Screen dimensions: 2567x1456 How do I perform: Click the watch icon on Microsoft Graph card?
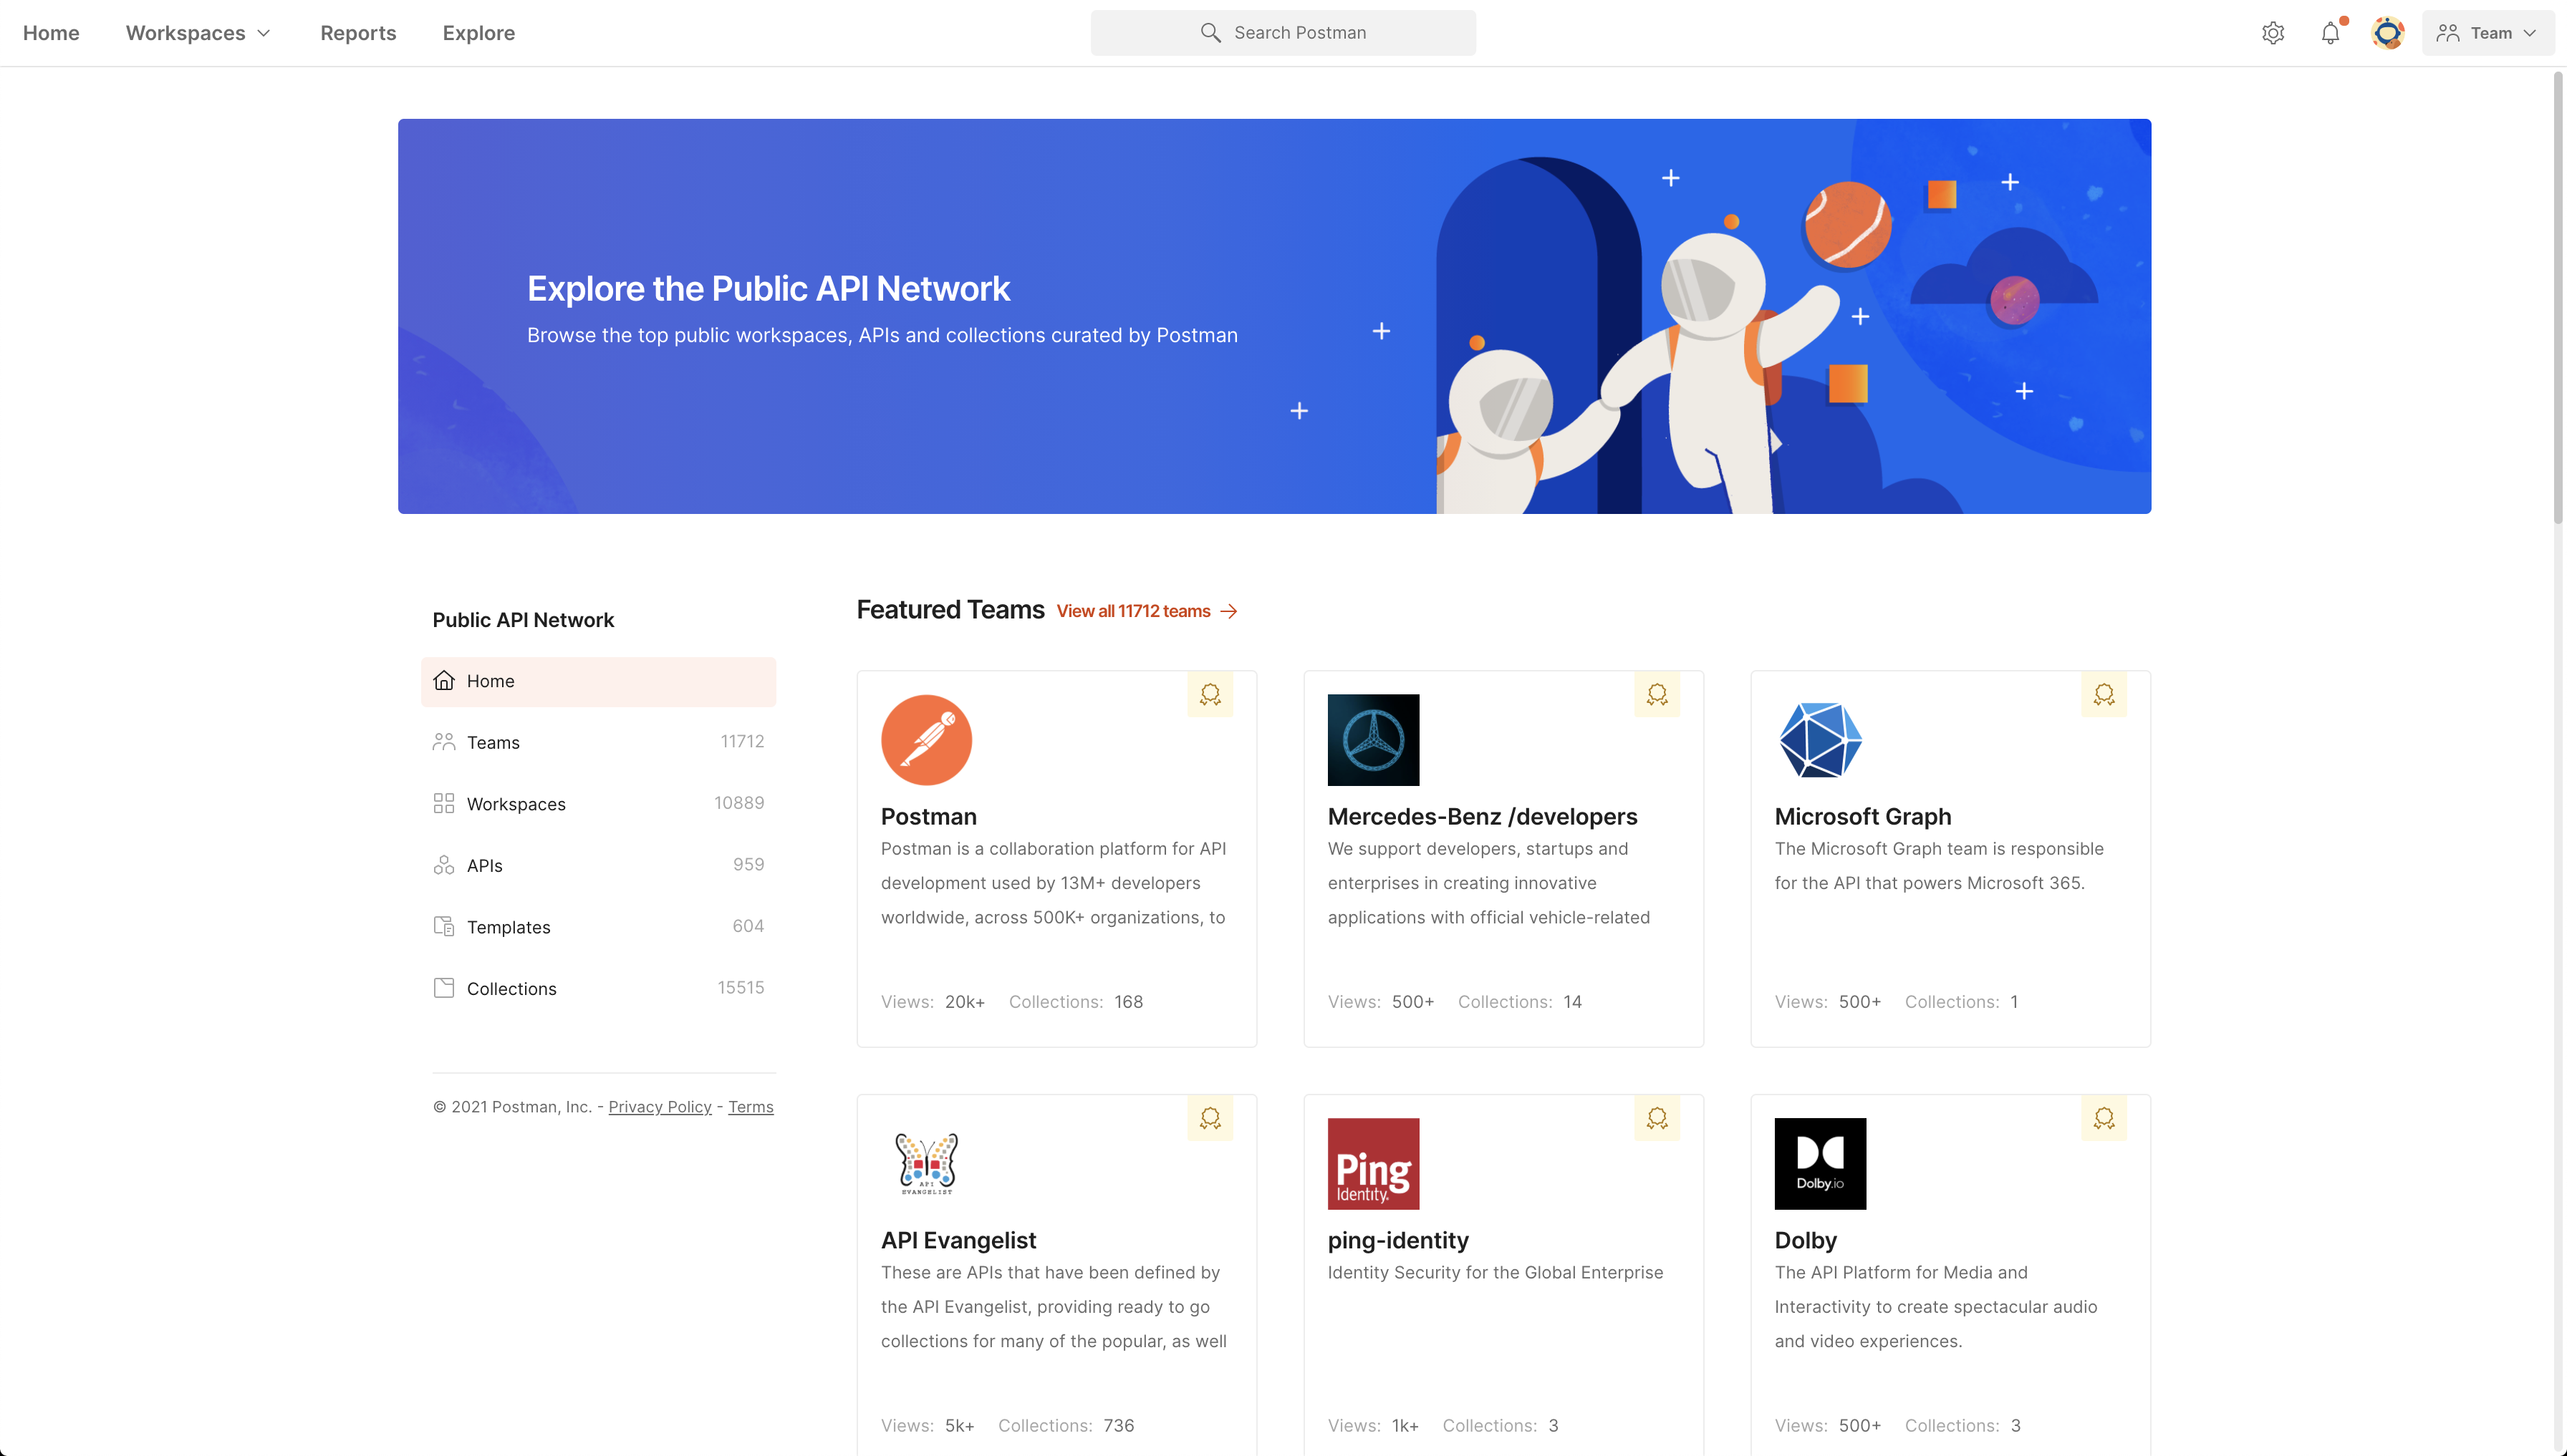tap(2104, 694)
